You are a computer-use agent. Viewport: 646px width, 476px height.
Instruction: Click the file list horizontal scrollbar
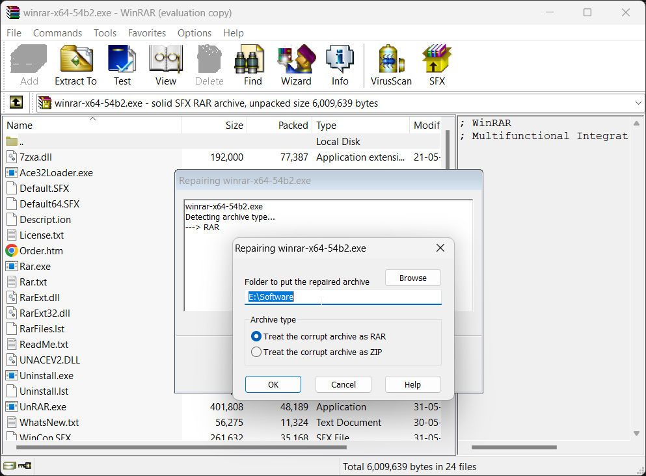(182, 447)
